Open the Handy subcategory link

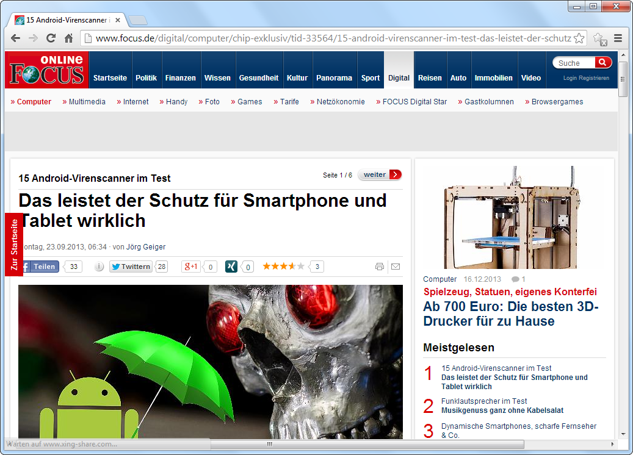[x=176, y=102]
